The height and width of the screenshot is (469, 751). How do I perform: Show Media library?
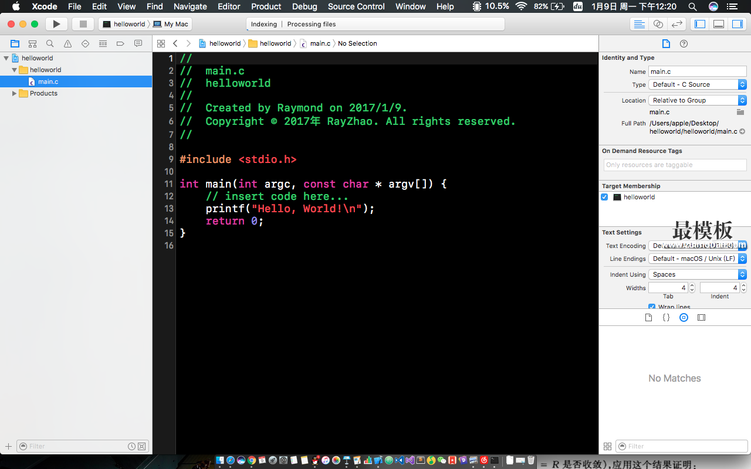(701, 317)
